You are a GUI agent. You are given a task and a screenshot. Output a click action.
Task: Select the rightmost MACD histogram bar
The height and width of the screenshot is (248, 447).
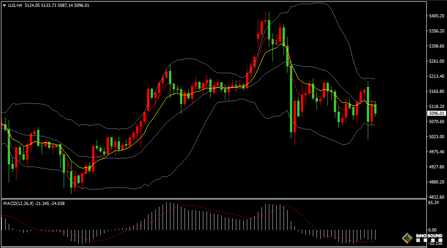[x=376, y=235]
